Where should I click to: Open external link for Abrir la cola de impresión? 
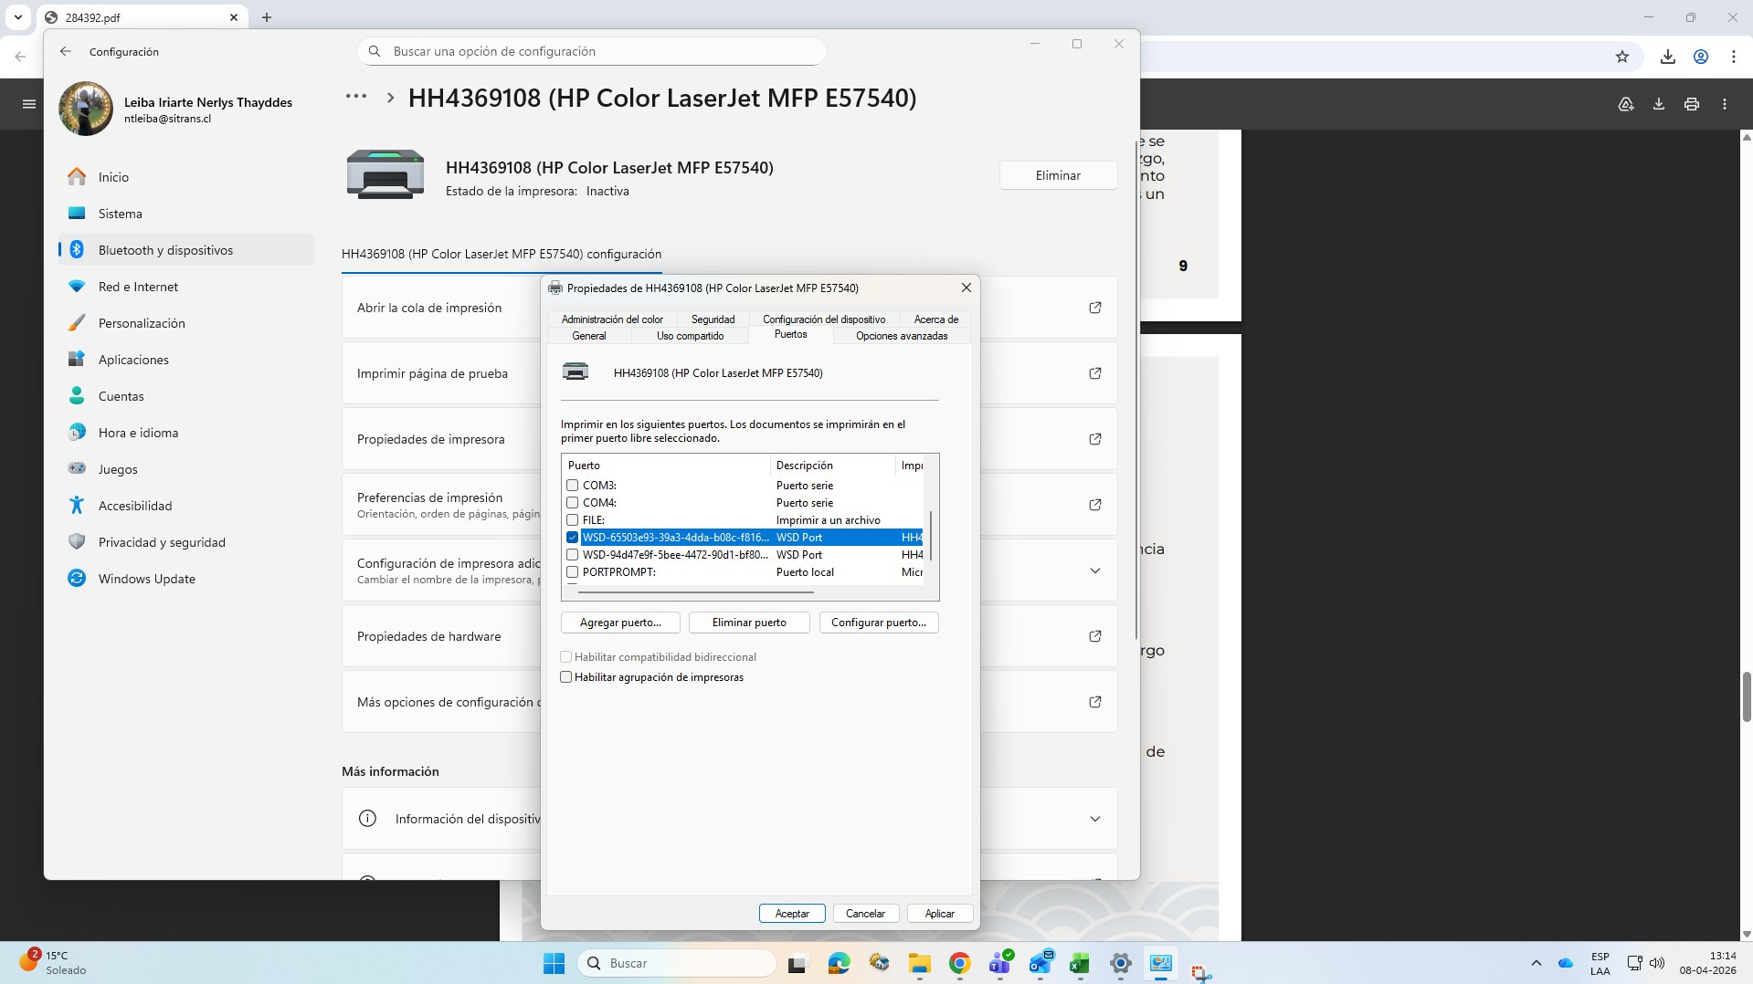[x=1095, y=308]
